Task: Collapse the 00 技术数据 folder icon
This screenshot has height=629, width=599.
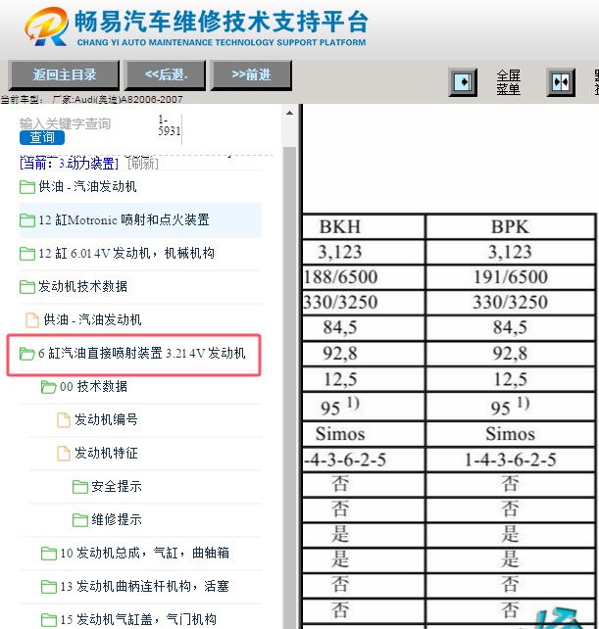Action: [48, 387]
